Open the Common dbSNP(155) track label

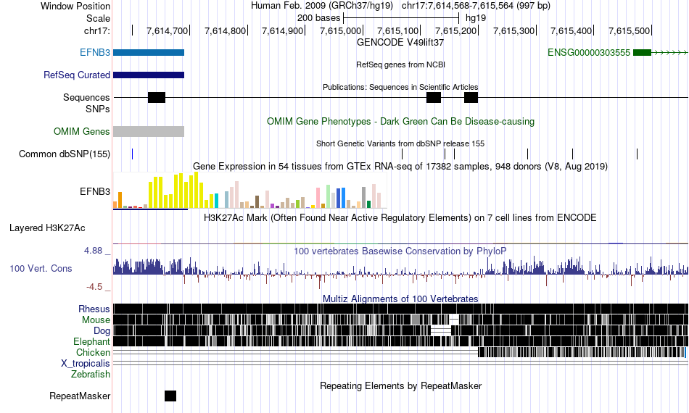pyautogui.click(x=65, y=154)
